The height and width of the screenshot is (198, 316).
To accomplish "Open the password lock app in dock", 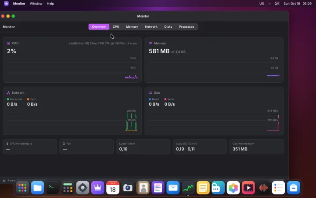I will pos(218,188).
